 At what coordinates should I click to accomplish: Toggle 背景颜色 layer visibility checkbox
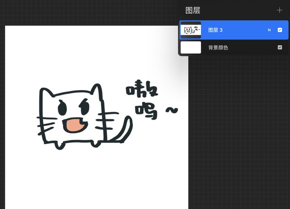pyautogui.click(x=280, y=47)
